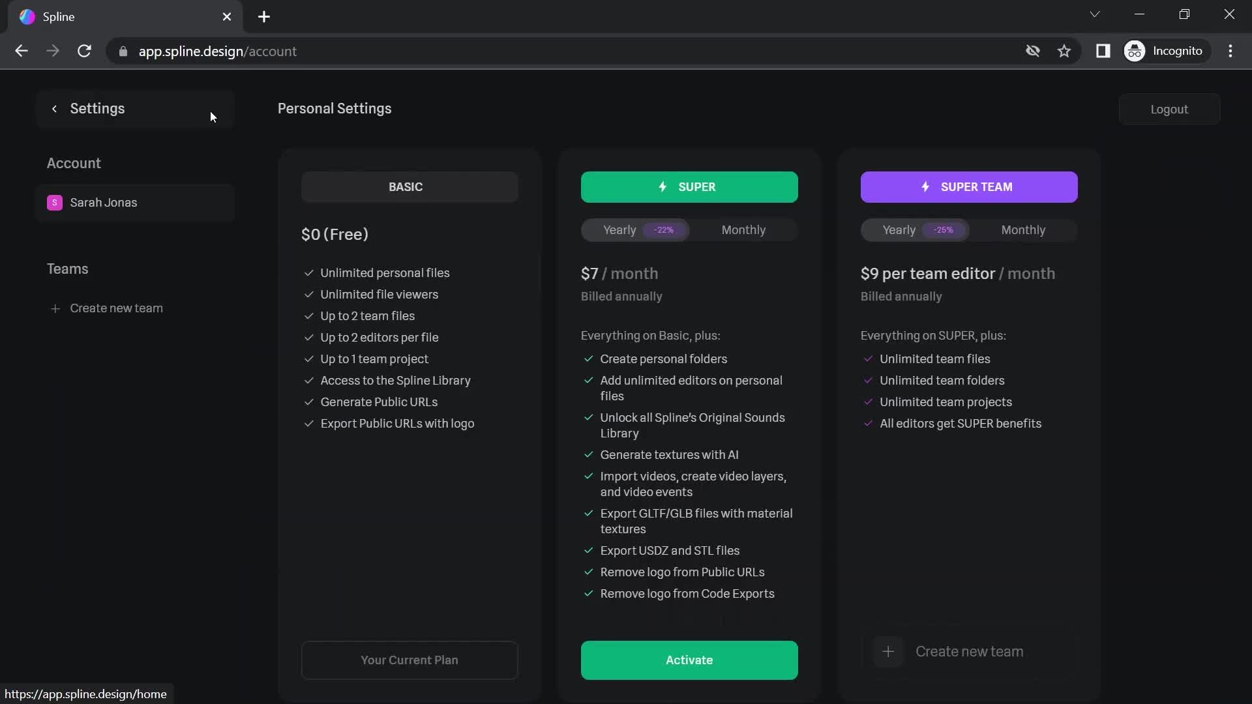Click the bookmark/favorites star icon
1252x704 pixels.
click(1064, 51)
